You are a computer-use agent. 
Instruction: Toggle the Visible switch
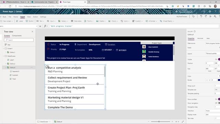(219, 59)
